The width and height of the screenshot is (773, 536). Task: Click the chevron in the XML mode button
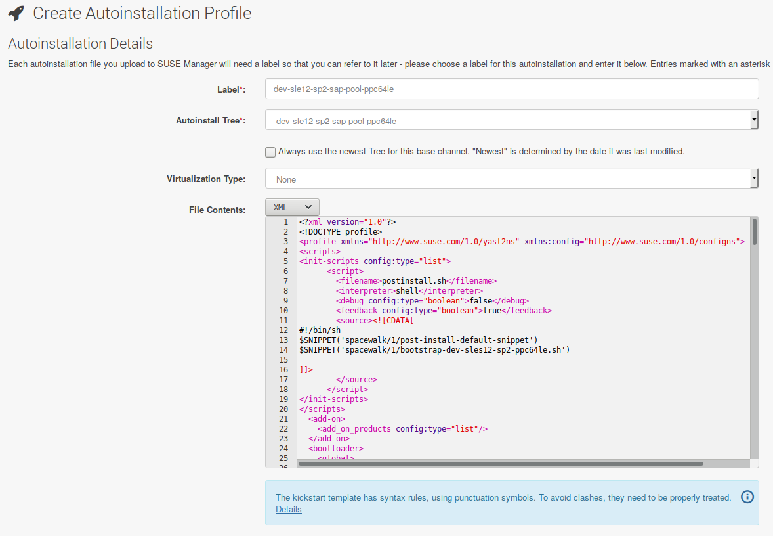pyautogui.click(x=309, y=206)
